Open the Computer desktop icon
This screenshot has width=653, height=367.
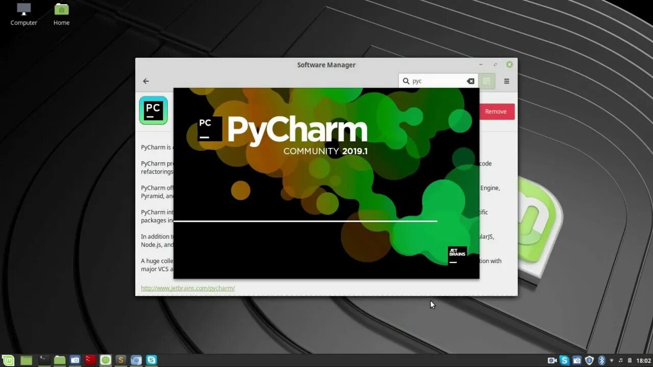[23, 14]
